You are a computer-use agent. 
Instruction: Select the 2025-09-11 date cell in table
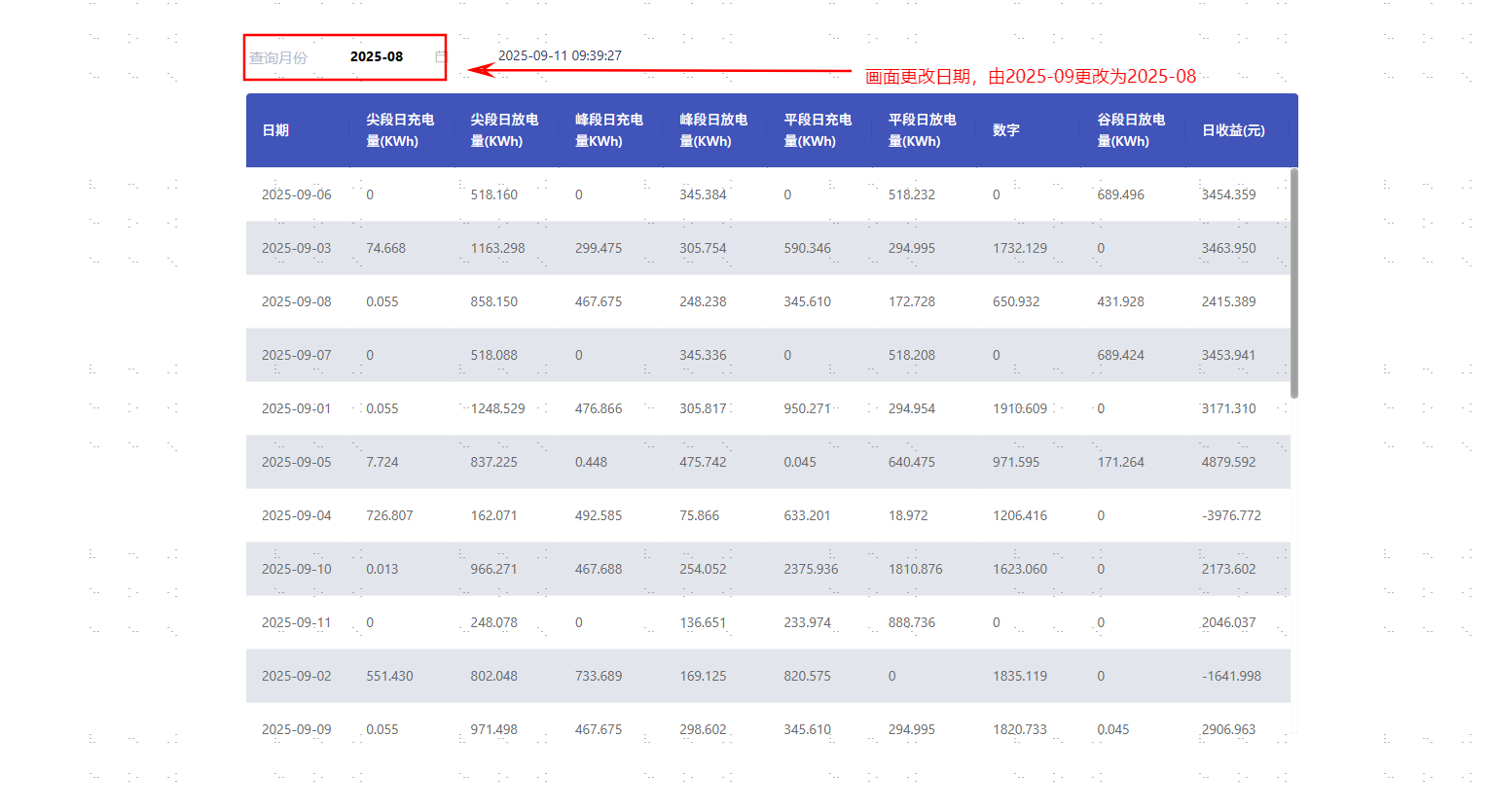297,622
